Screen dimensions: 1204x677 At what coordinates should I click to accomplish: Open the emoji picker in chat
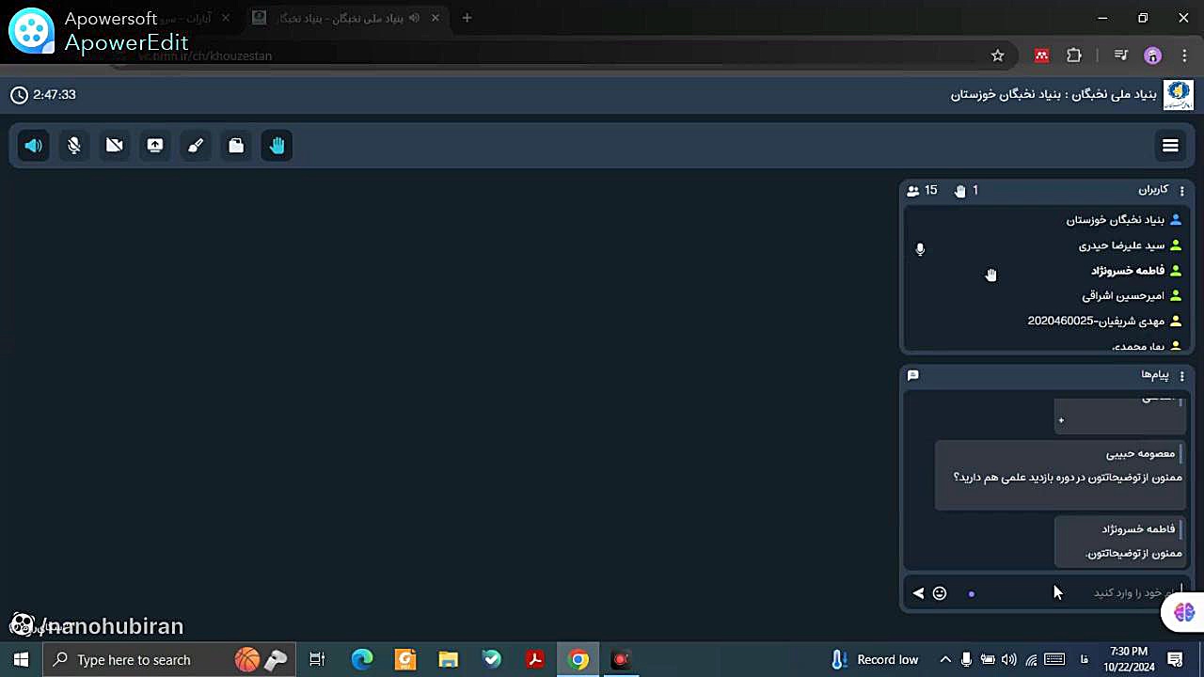940,593
